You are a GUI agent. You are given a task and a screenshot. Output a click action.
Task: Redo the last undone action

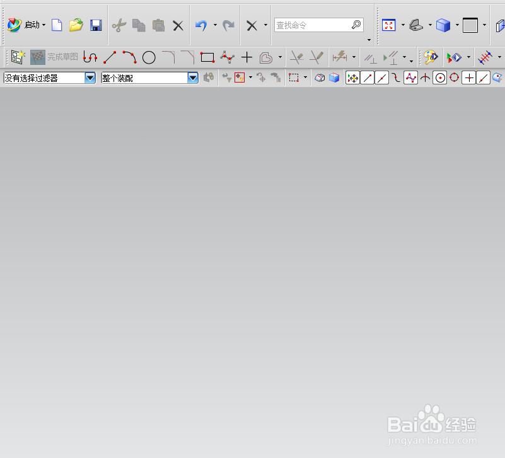point(228,25)
